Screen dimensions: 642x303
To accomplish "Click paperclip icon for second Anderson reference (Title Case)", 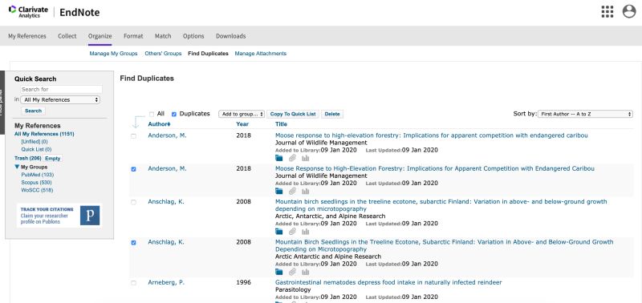I will click(292, 191).
